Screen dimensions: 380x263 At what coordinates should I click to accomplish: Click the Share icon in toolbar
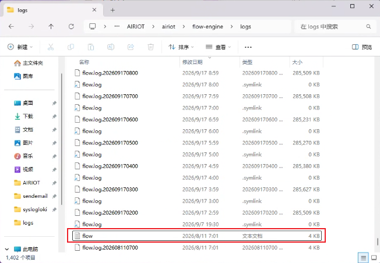coord(131,47)
